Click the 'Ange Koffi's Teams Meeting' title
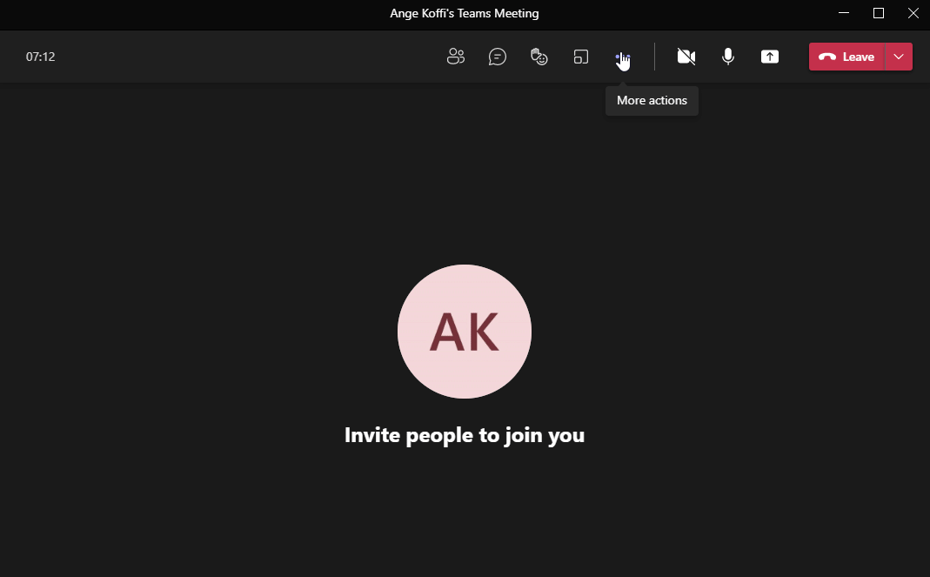Screen dimensions: 930x577 click(x=465, y=13)
